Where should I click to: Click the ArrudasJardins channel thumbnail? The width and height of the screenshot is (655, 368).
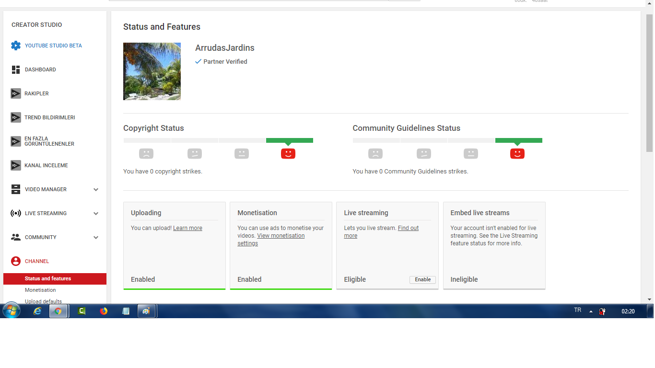click(x=152, y=71)
